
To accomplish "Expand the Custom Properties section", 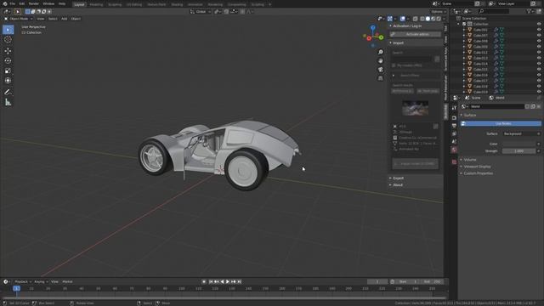I will point(478,173).
